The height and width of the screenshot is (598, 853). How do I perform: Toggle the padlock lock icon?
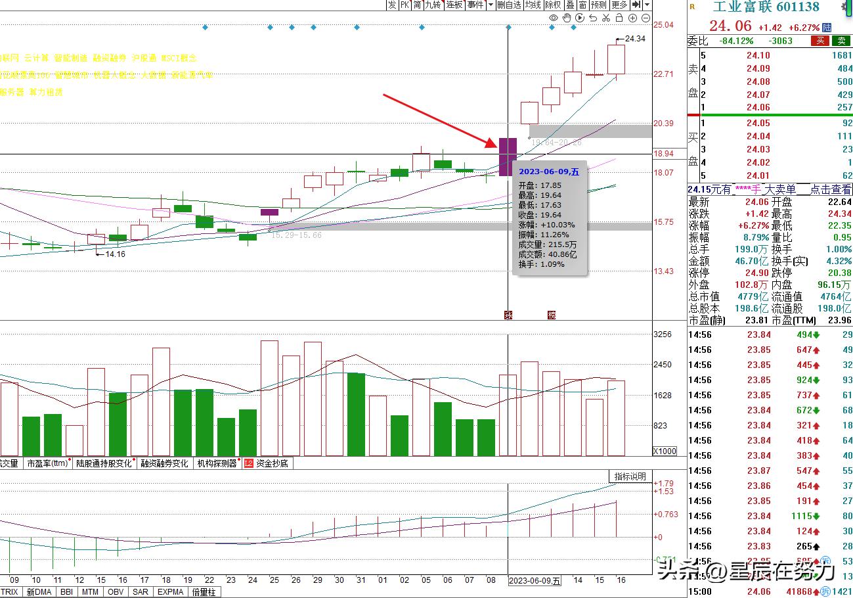[x=619, y=18]
